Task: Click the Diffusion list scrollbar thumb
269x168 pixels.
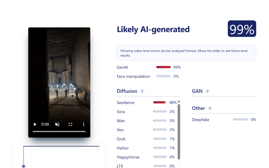Action: 179,132
